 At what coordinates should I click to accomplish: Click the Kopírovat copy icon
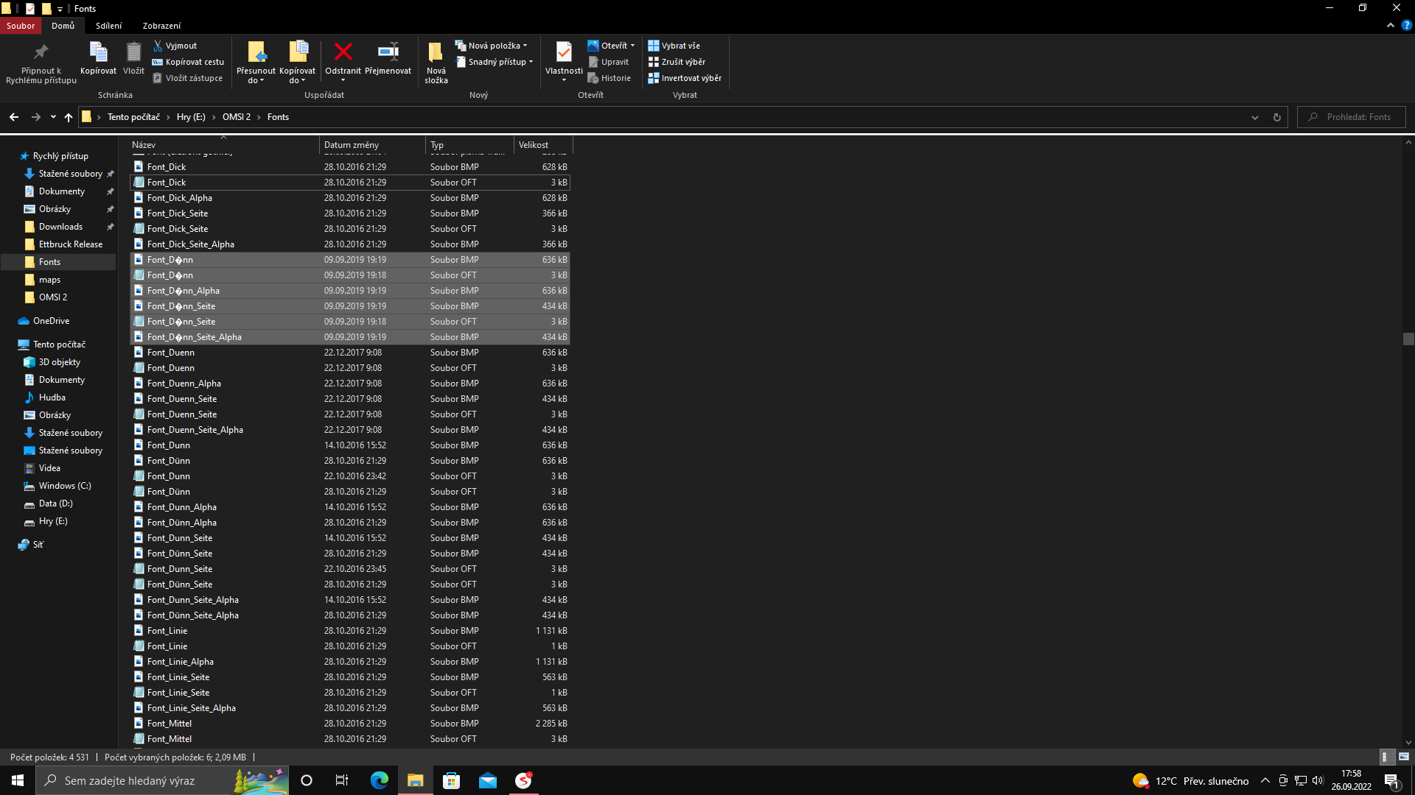click(98, 53)
